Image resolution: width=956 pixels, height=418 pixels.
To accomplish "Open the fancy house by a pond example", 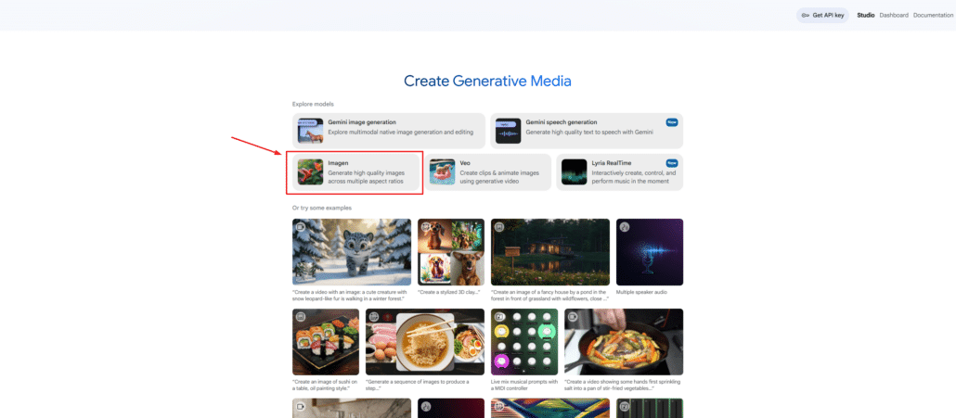I will 550,252.
